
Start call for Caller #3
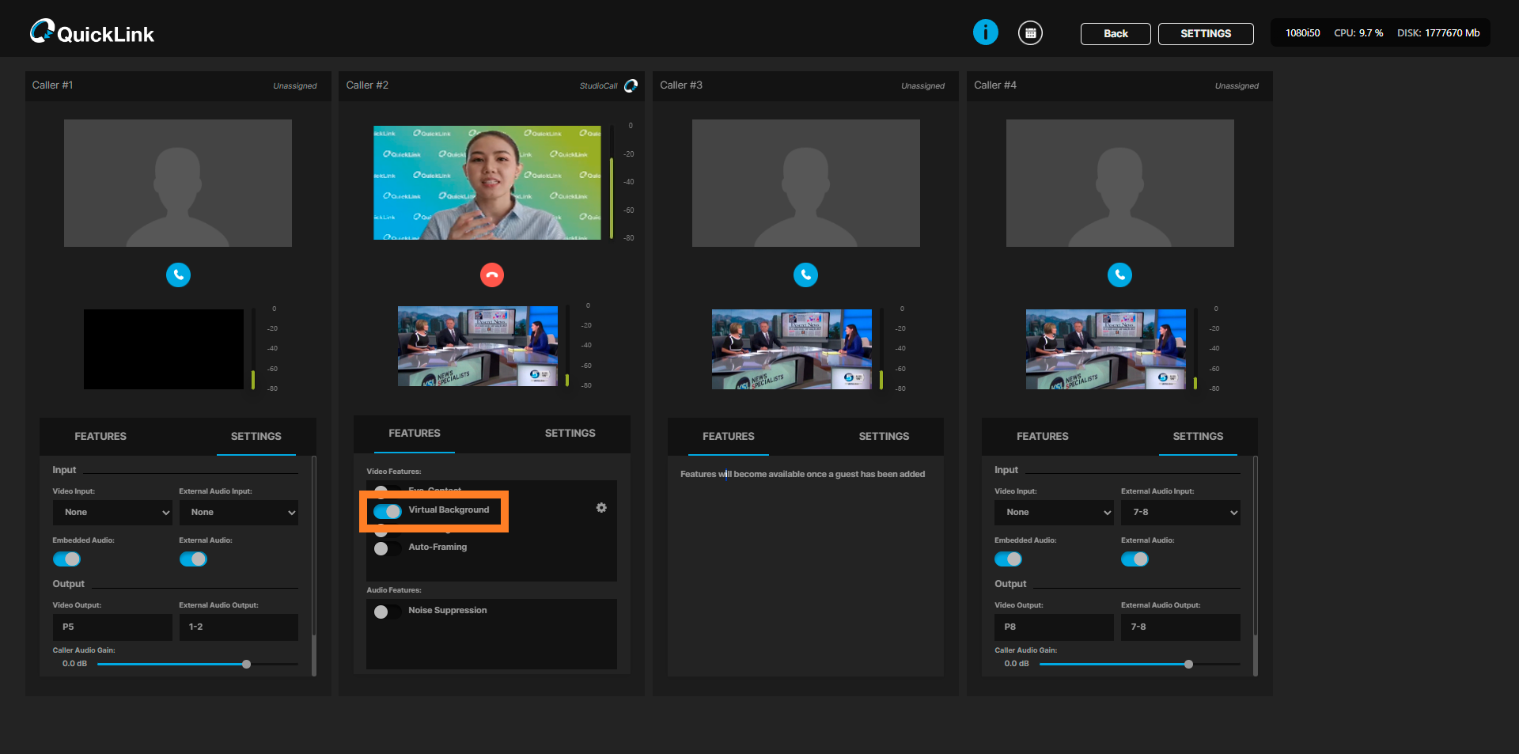(x=805, y=275)
